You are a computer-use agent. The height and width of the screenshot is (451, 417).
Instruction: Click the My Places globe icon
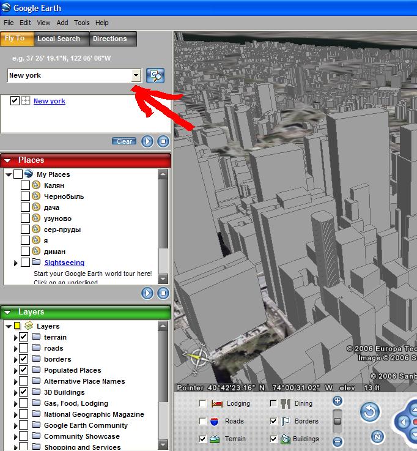[x=29, y=174]
